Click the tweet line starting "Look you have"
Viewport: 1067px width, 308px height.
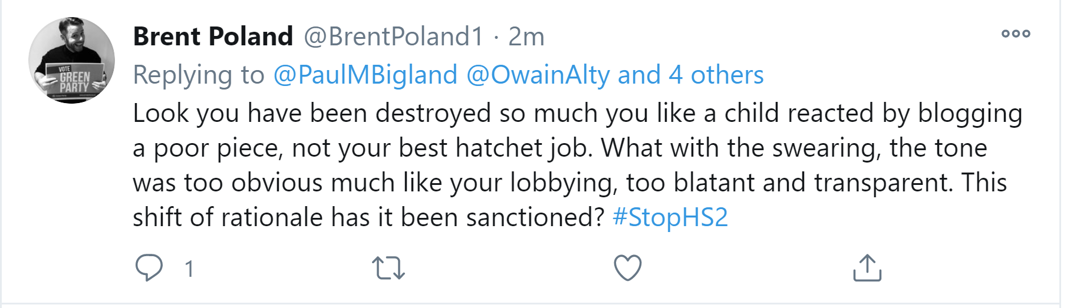(577, 113)
